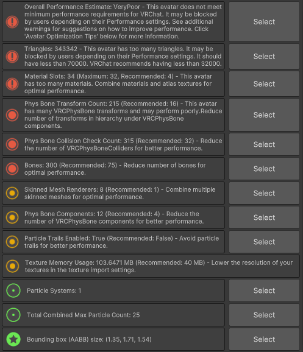Click the error icon for Material Slots
This screenshot has width=303, height=352.
[x=12, y=83]
